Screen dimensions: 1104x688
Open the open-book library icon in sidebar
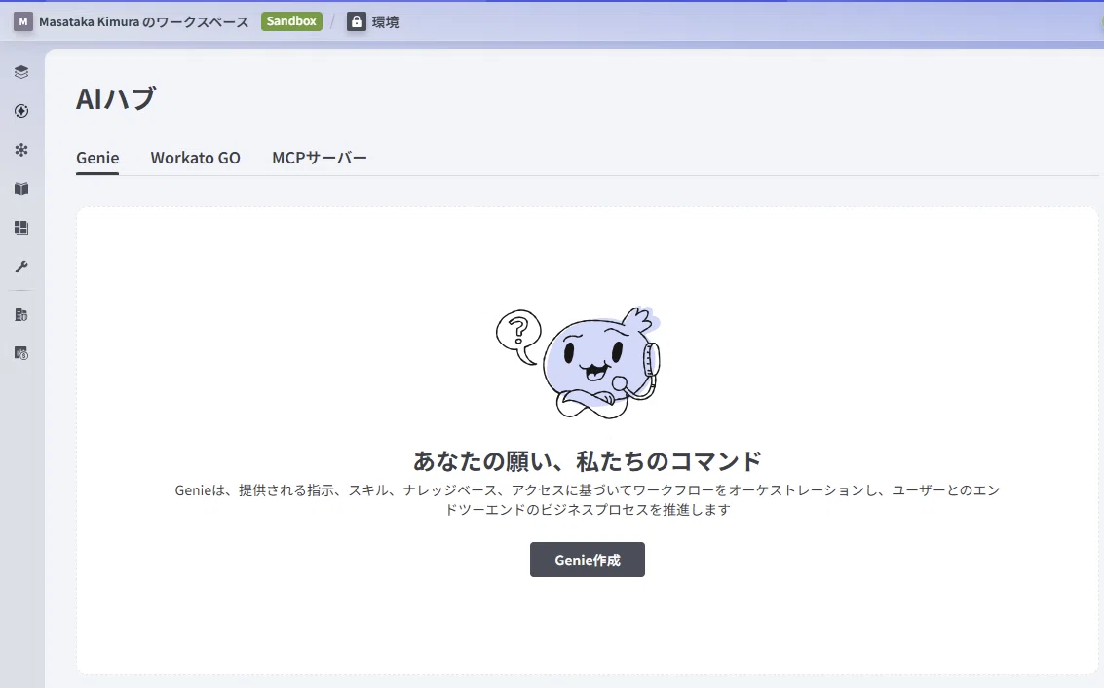click(21, 189)
